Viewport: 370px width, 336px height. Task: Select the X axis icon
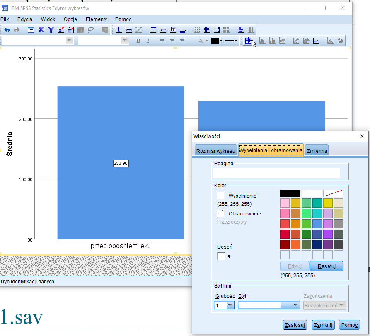point(41,30)
